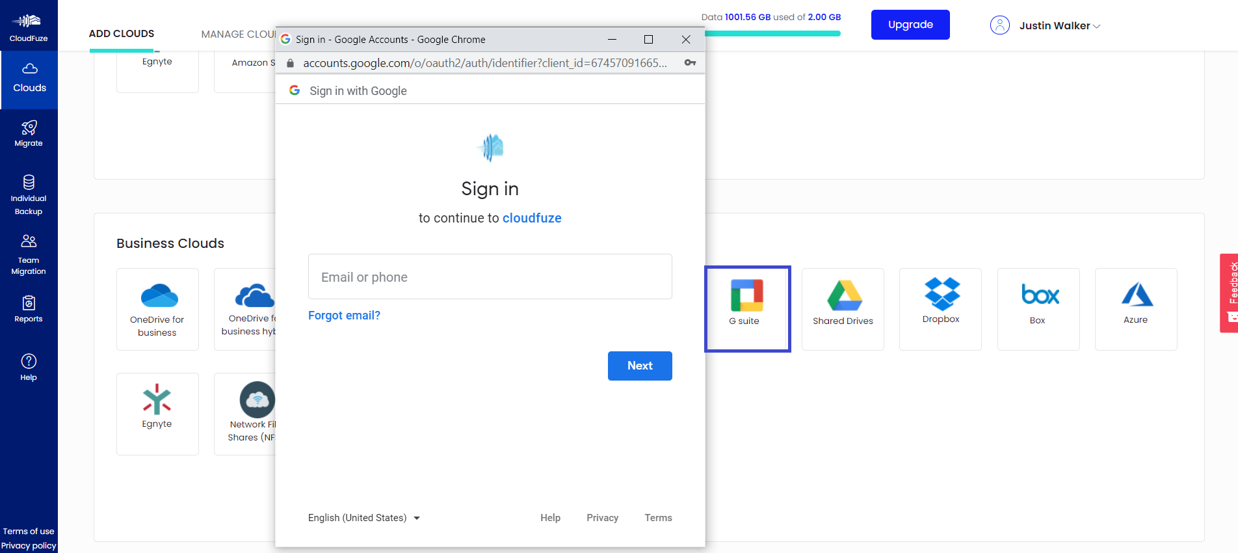Viewport: 1238px width, 553px height.
Task: Click the user profile avatar icon
Action: (999, 25)
